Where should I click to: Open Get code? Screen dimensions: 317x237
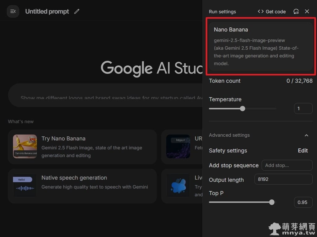click(272, 11)
